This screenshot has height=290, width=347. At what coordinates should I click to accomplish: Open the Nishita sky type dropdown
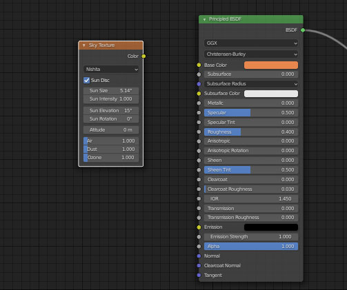point(111,70)
